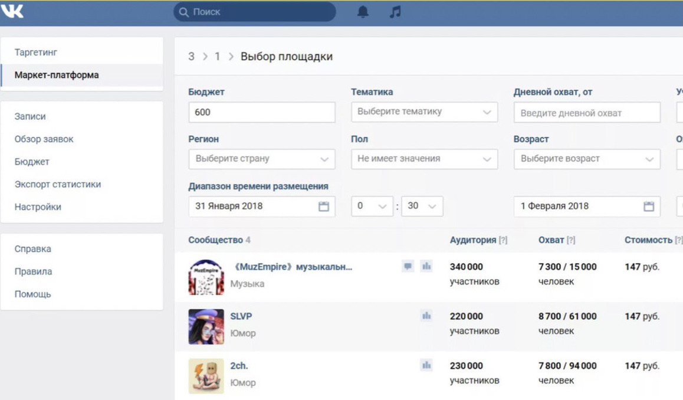This screenshot has height=400, width=683.
Task: Sort by the Аудитория column header
Action: pyautogui.click(x=473, y=240)
